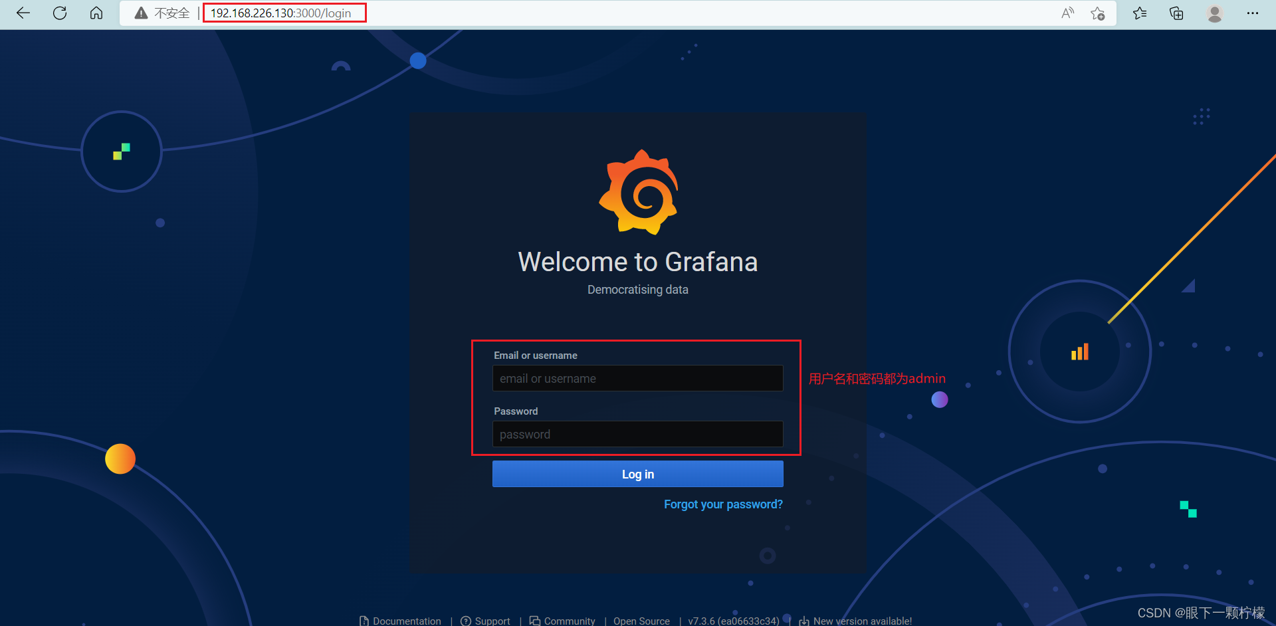Open the Forgot your password link

coord(723,504)
